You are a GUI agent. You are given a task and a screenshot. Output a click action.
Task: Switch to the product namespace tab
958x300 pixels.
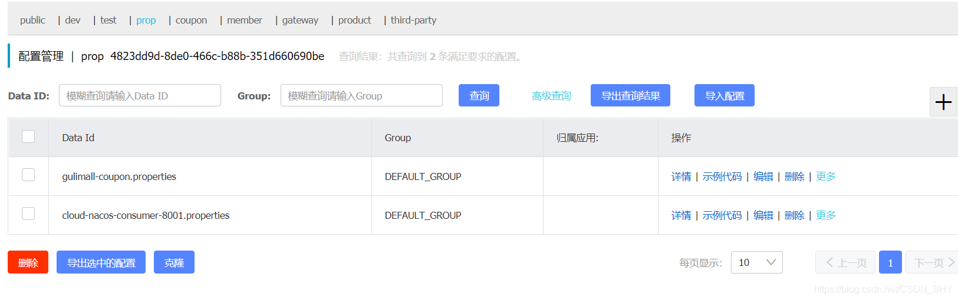coord(355,20)
